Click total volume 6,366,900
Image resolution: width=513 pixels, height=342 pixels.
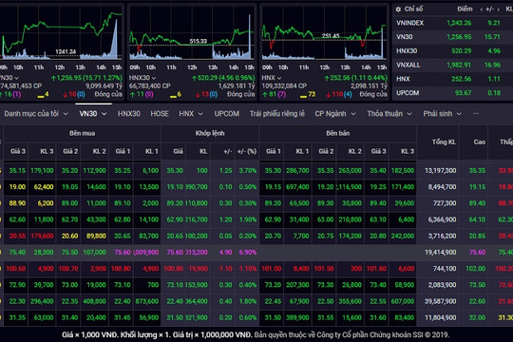point(442,219)
